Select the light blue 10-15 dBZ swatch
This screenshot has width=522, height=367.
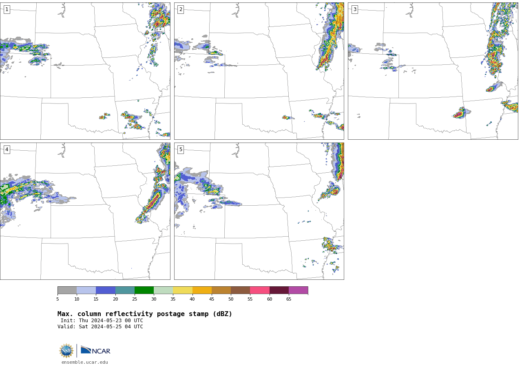(86, 290)
